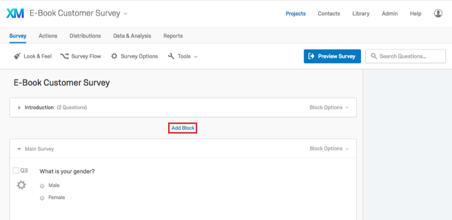The width and height of the screenshot is (452, 220).
Task: Click the Survey Options gear icon
Action: pyautogui.click(x=114, y=56)
